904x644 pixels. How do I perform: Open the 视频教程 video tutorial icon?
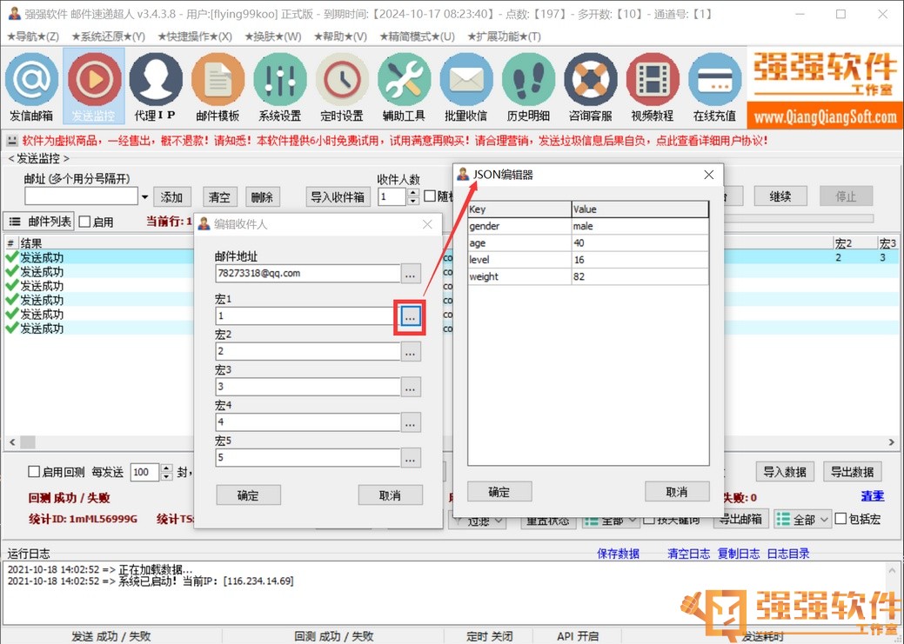pos(652,86)
